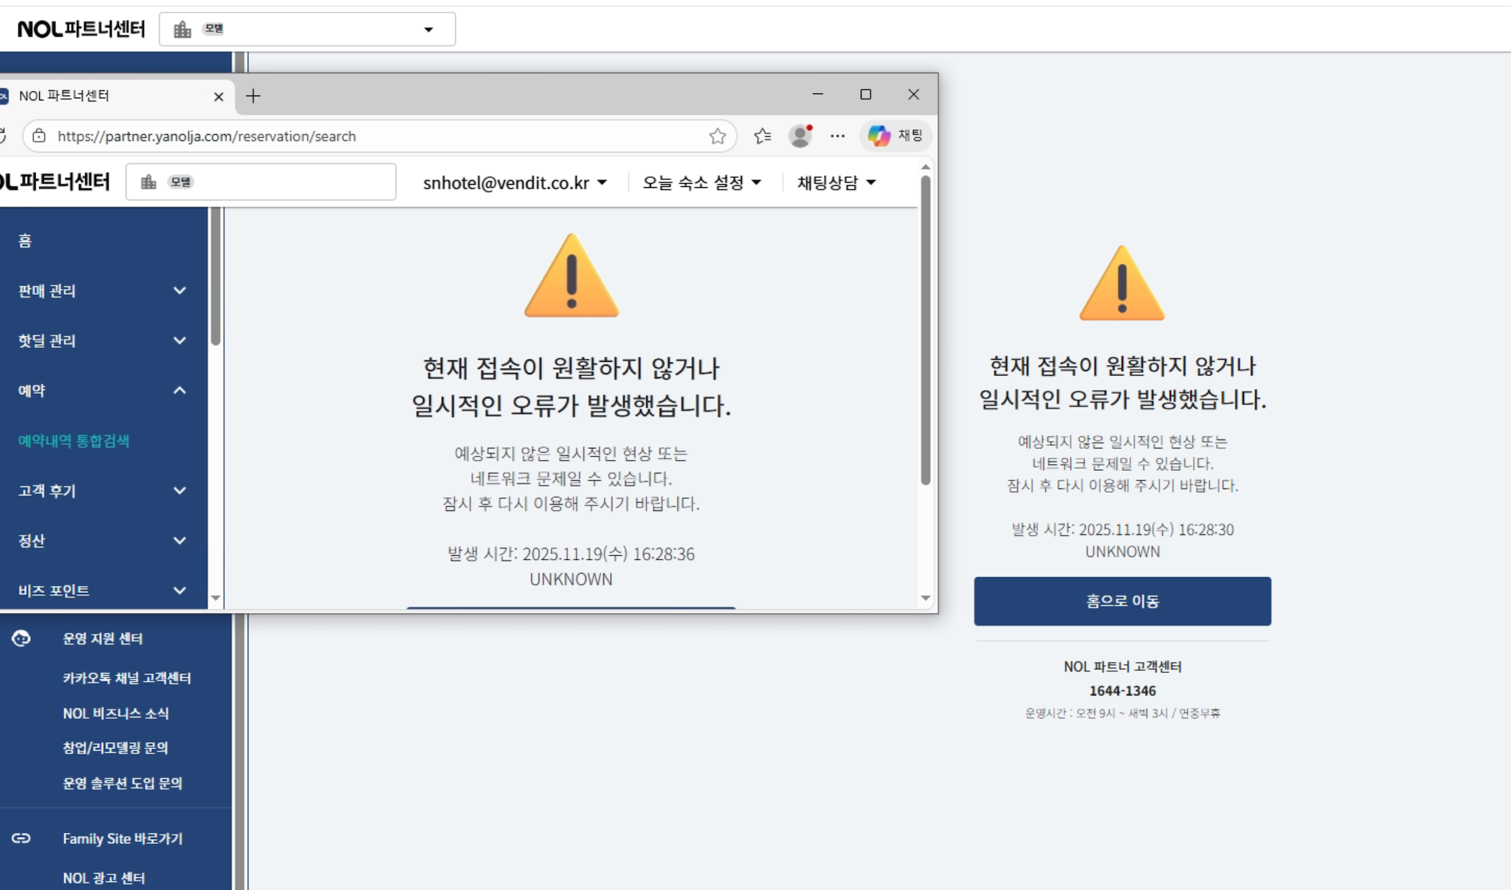
Task: Click the favorites star in the address bar
Action: pos(717,136)
